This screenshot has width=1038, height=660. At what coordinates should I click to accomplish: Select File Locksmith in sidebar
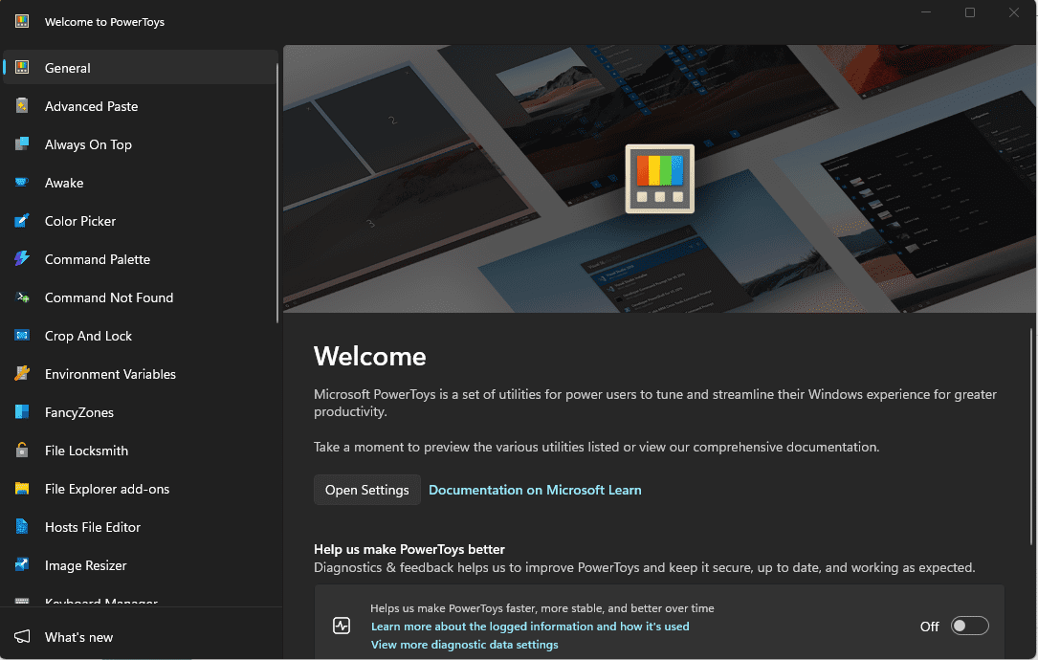(x=141, y=451)
